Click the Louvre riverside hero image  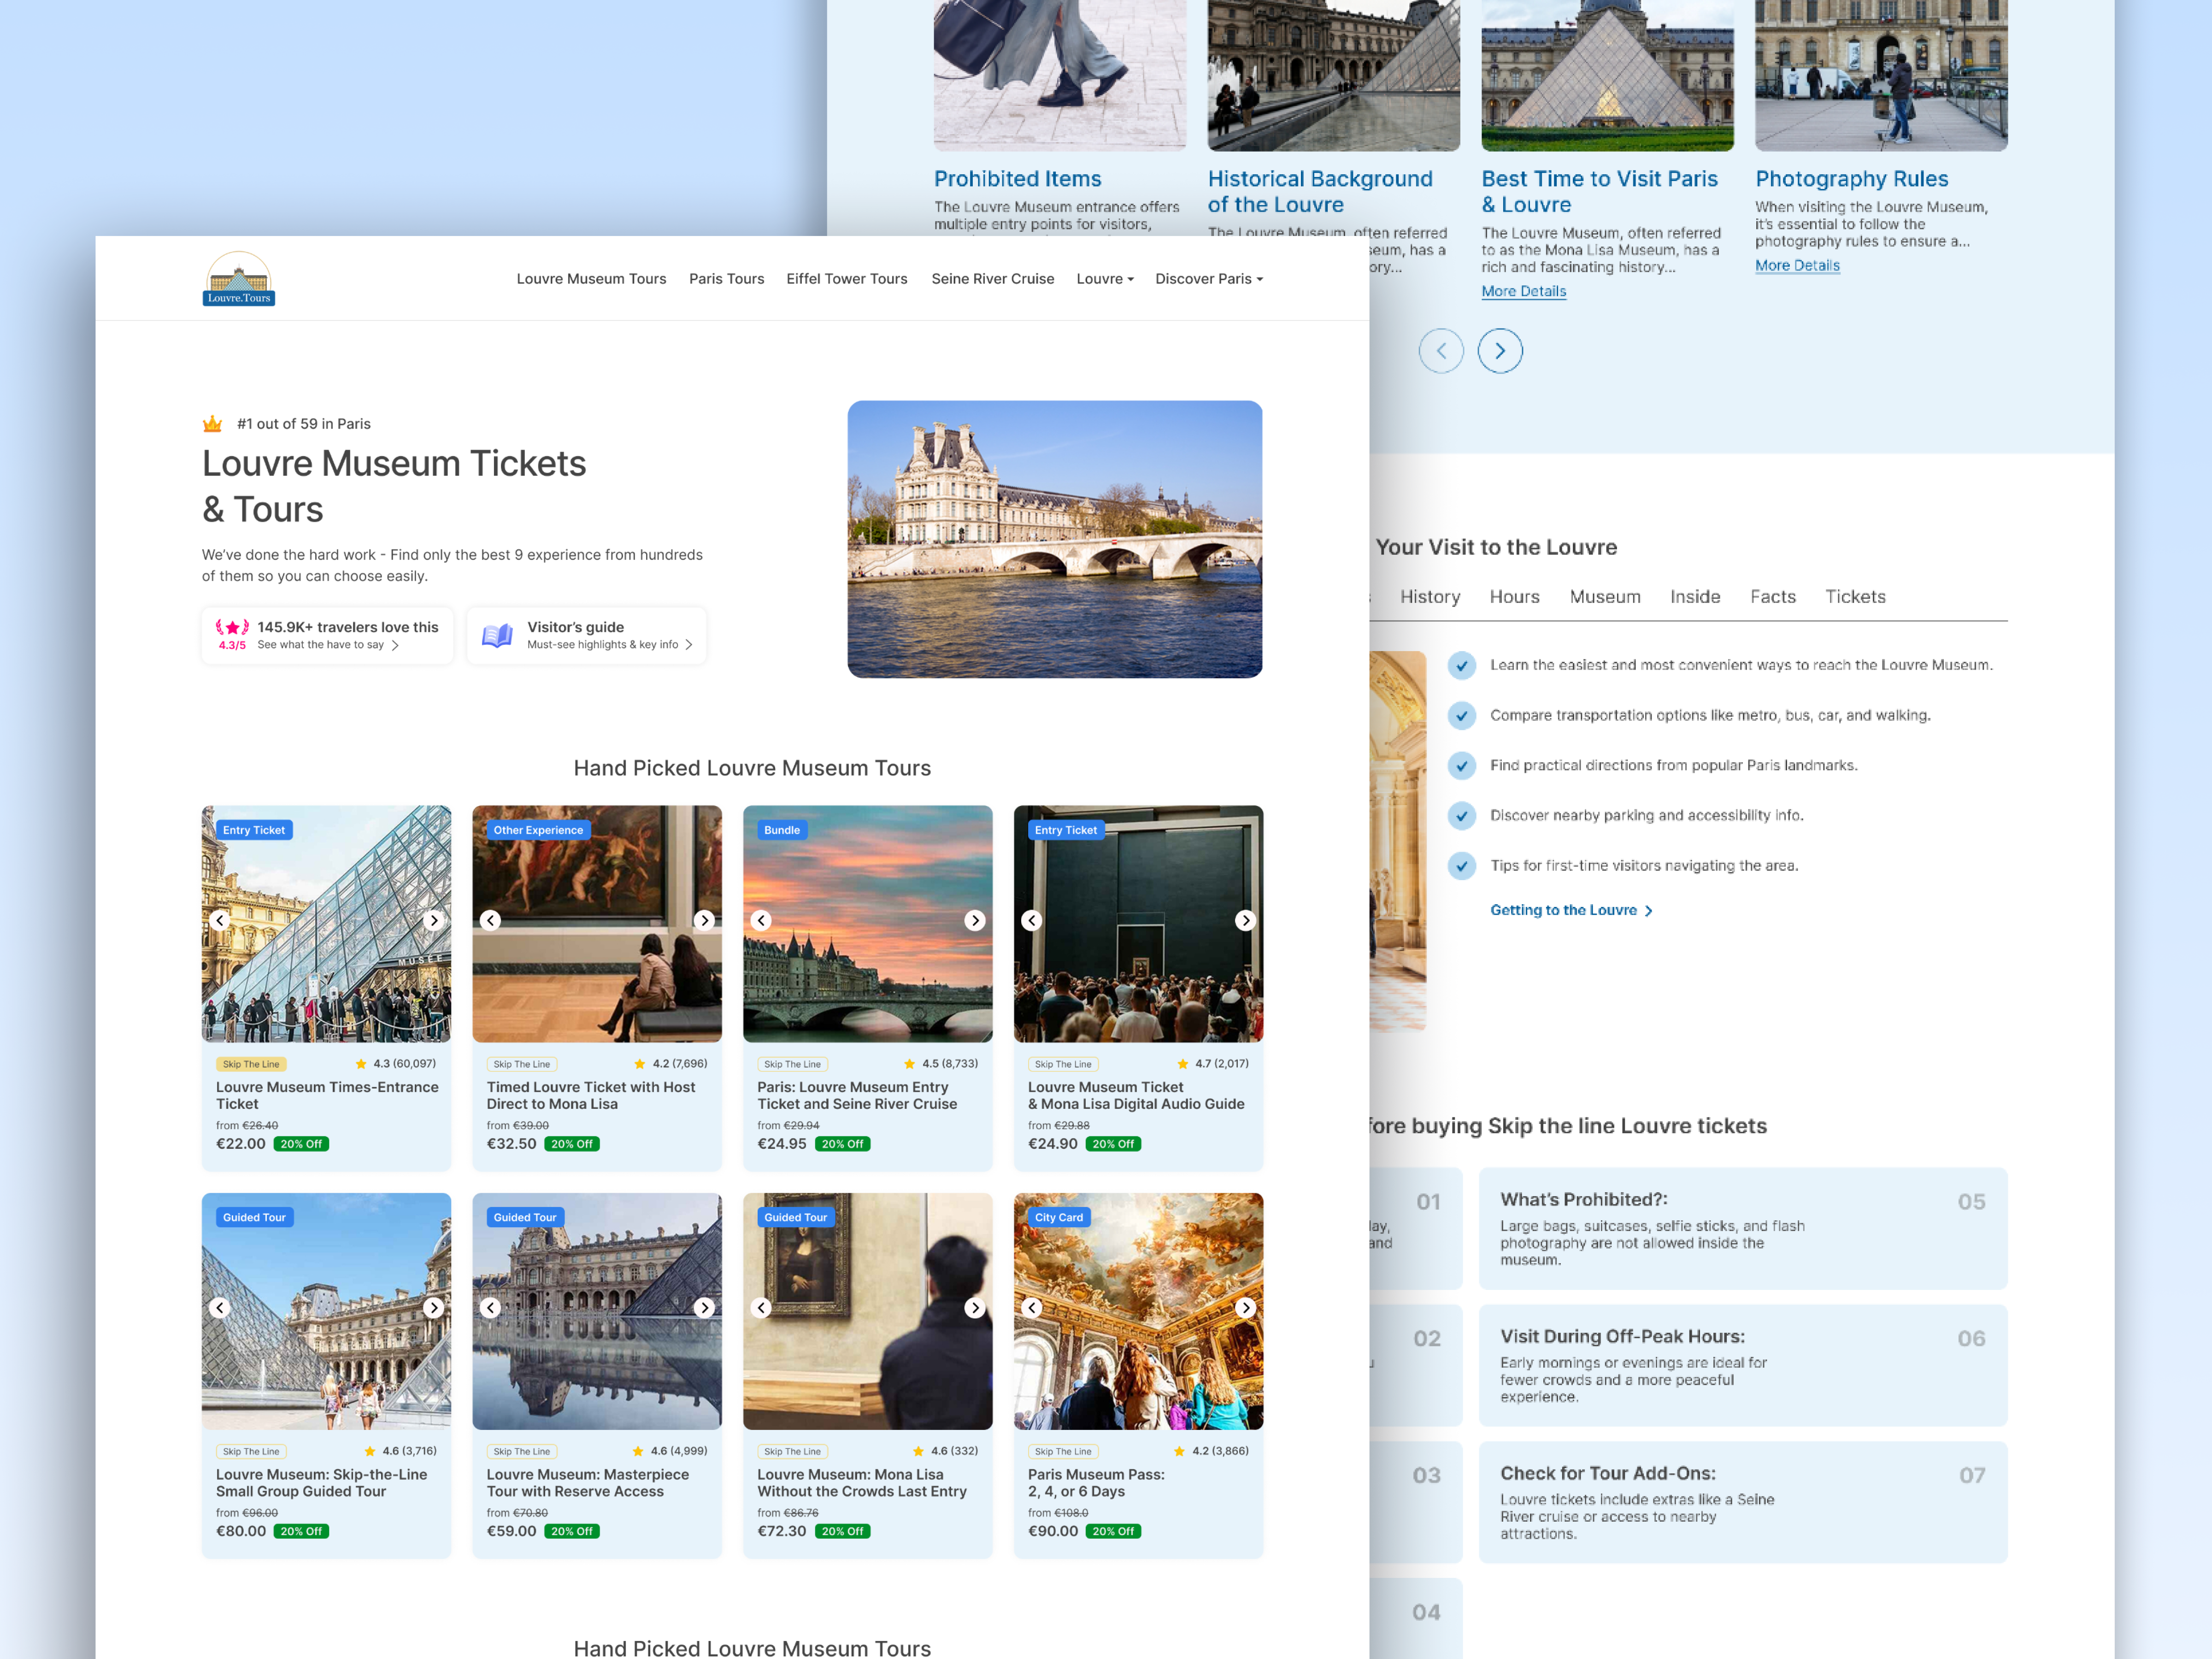pos(1055,540)
